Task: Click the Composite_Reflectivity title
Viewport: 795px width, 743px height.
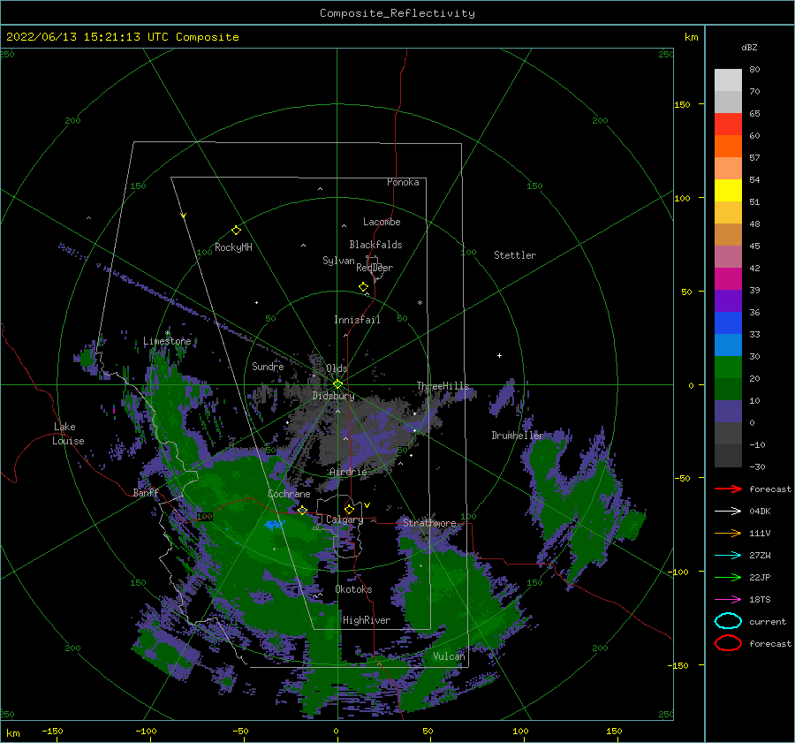Action: pos(397,13)
